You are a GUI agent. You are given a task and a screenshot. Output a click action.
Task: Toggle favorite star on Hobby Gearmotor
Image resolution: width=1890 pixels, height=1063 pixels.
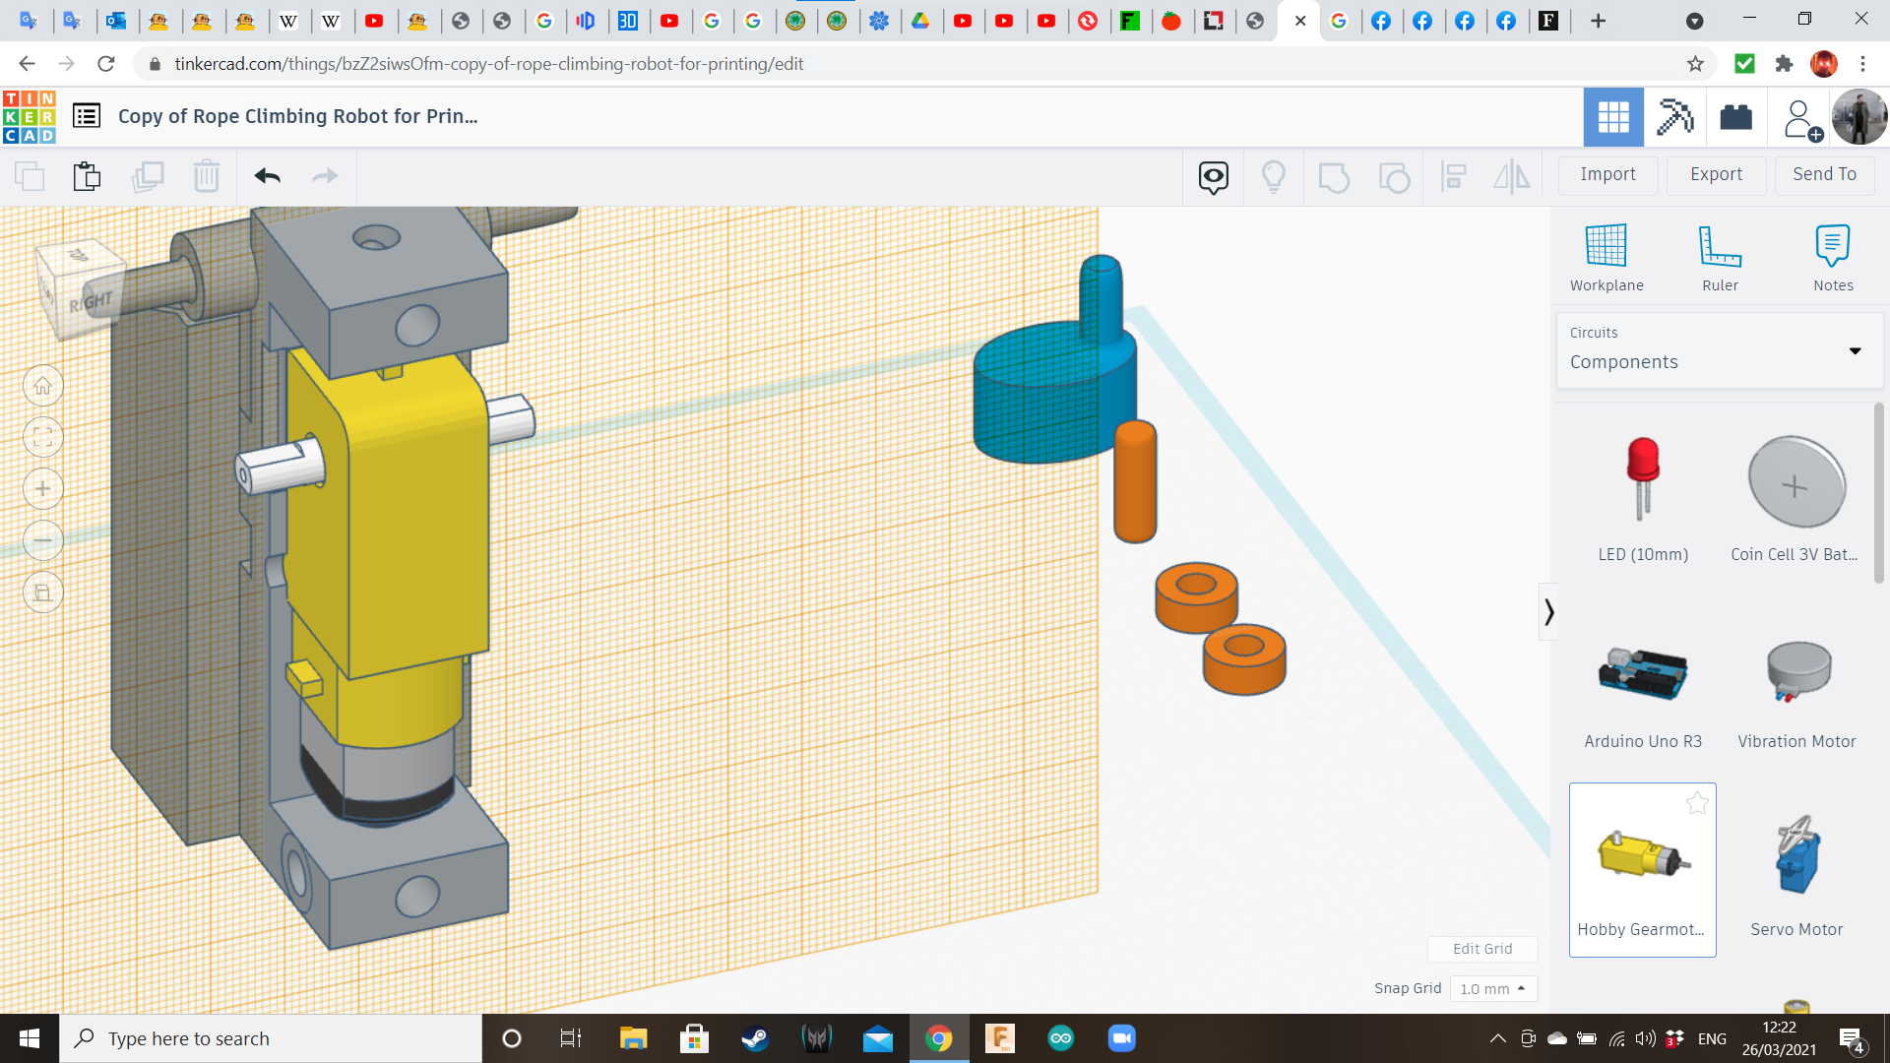[x=1696, y=803]
